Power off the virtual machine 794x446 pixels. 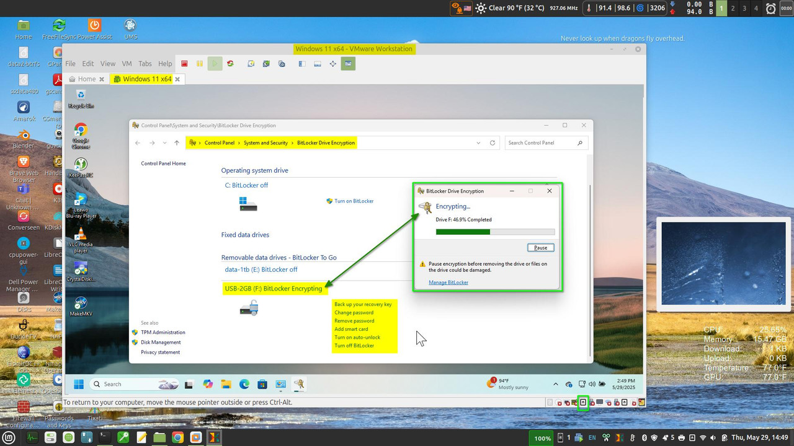[184, 63]
